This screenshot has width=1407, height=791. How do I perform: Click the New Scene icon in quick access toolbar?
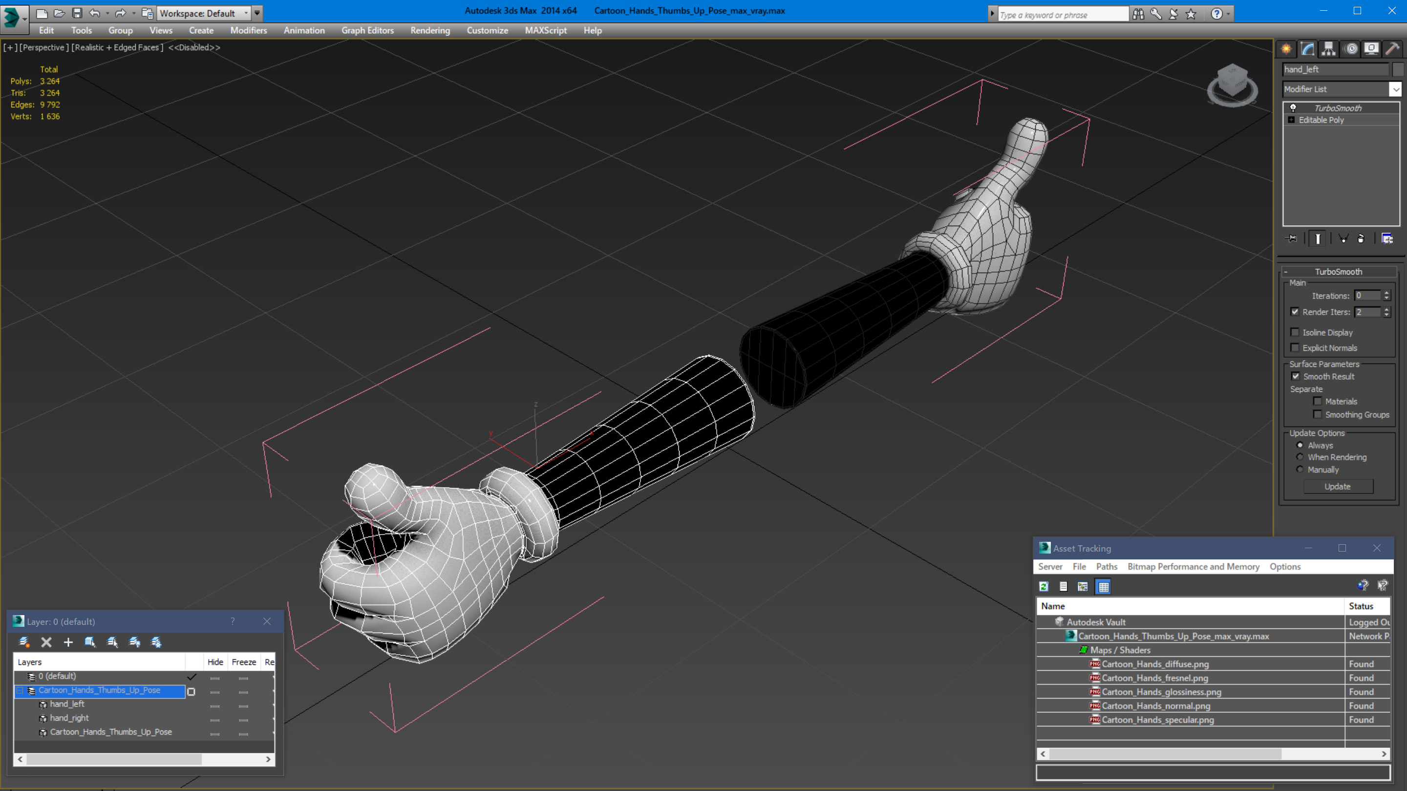pyautogui.click(x=42, y=13)
